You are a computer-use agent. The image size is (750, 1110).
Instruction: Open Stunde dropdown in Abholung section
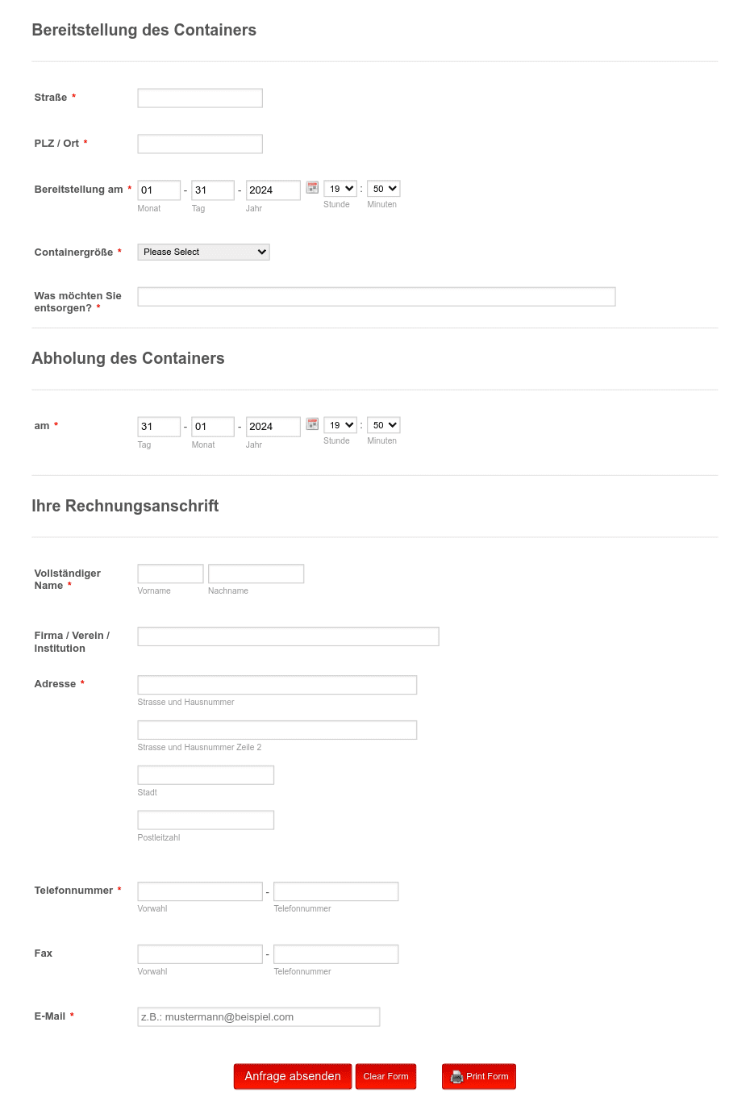coord(340,425)
